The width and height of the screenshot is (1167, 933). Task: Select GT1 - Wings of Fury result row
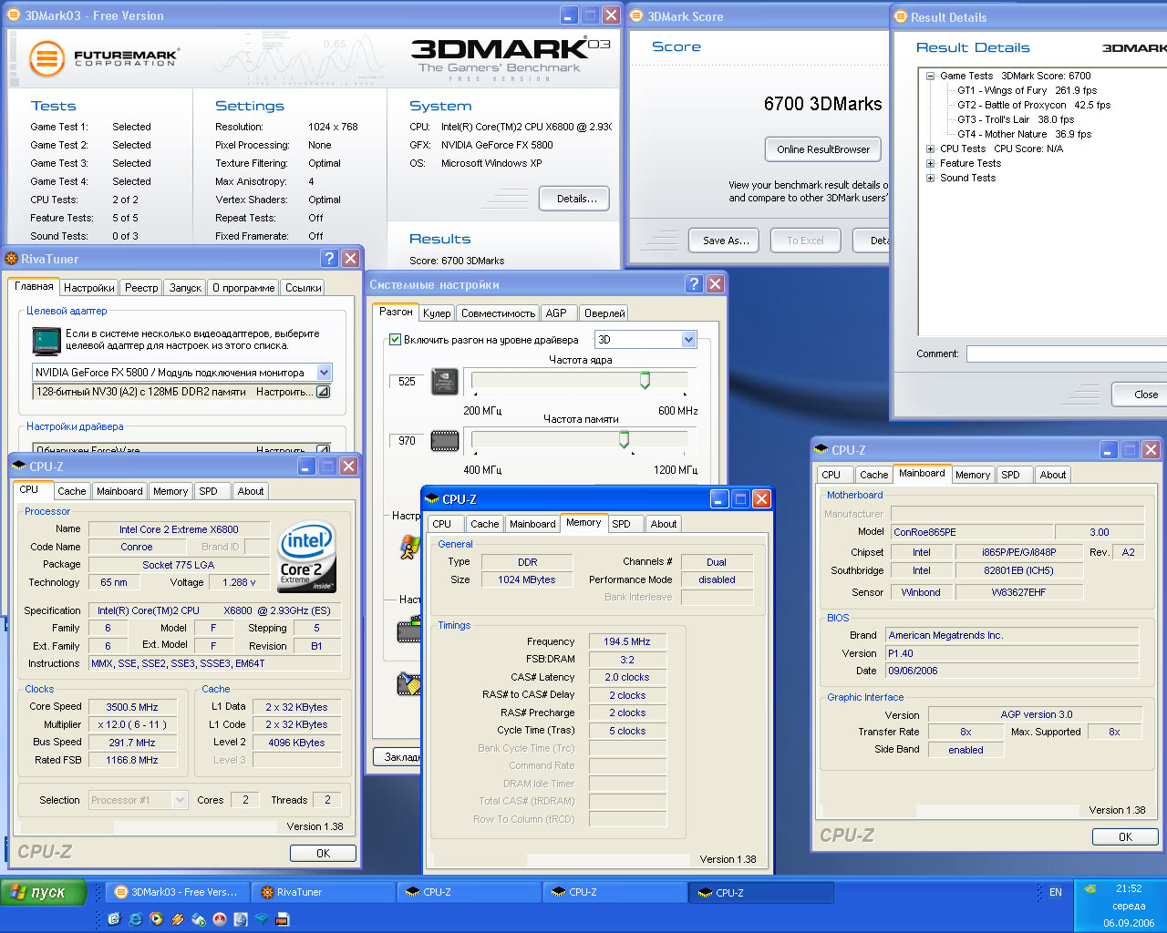1027,91
